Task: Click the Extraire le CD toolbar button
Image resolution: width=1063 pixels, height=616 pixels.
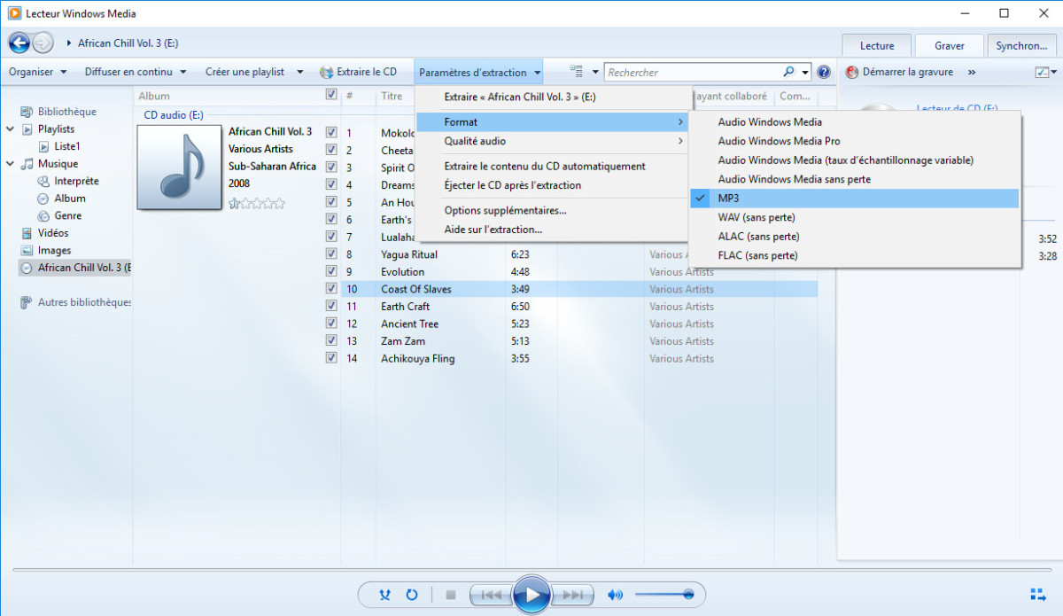Action: (358, 72)
